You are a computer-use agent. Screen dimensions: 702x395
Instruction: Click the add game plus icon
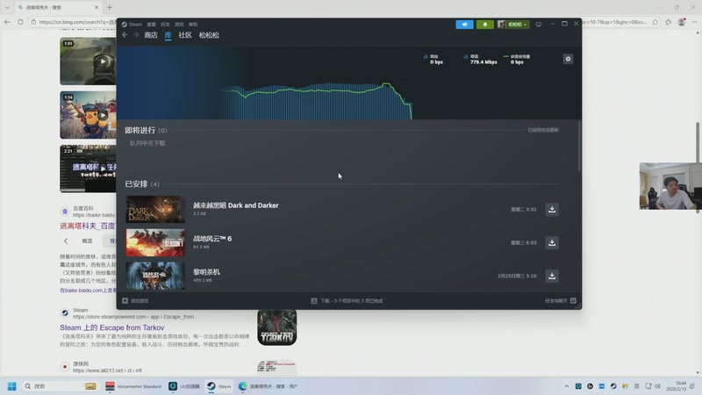(125, 300)
